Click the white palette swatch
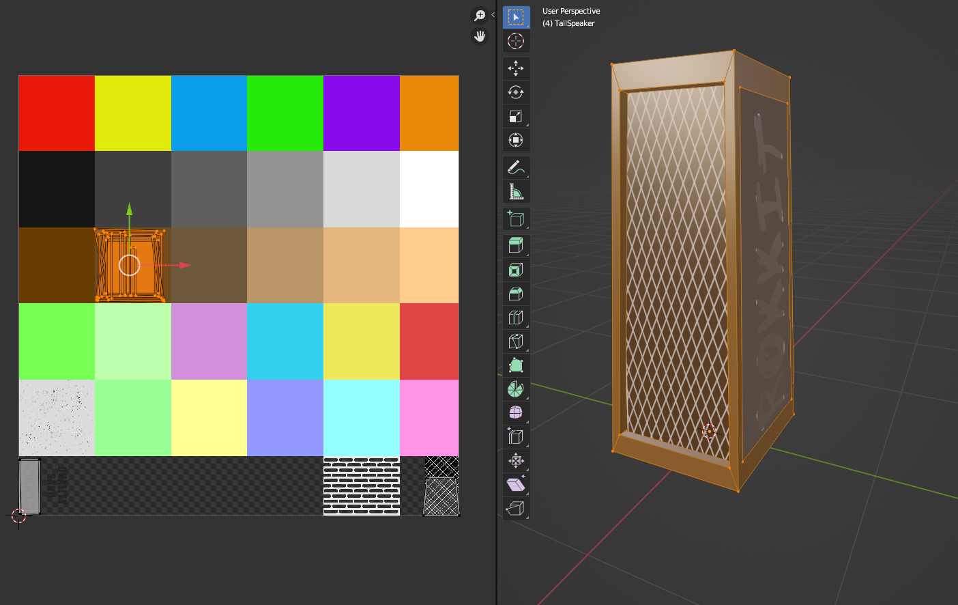The height and width of the screenshot is (605, 958). click(x=429, y=189)
